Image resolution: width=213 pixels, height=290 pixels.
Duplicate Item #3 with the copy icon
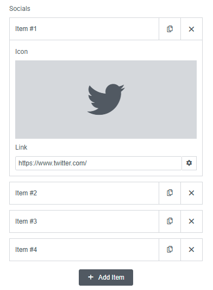[170, 221]
